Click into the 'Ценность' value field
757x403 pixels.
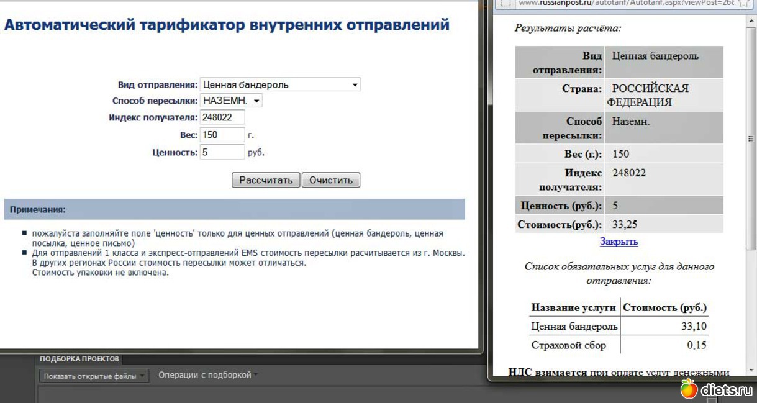[x=222, y=152]
